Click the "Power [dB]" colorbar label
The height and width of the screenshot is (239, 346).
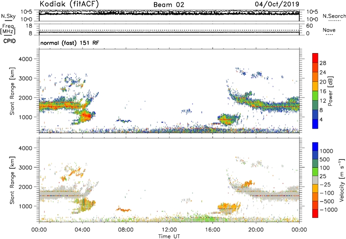point(330,91)
